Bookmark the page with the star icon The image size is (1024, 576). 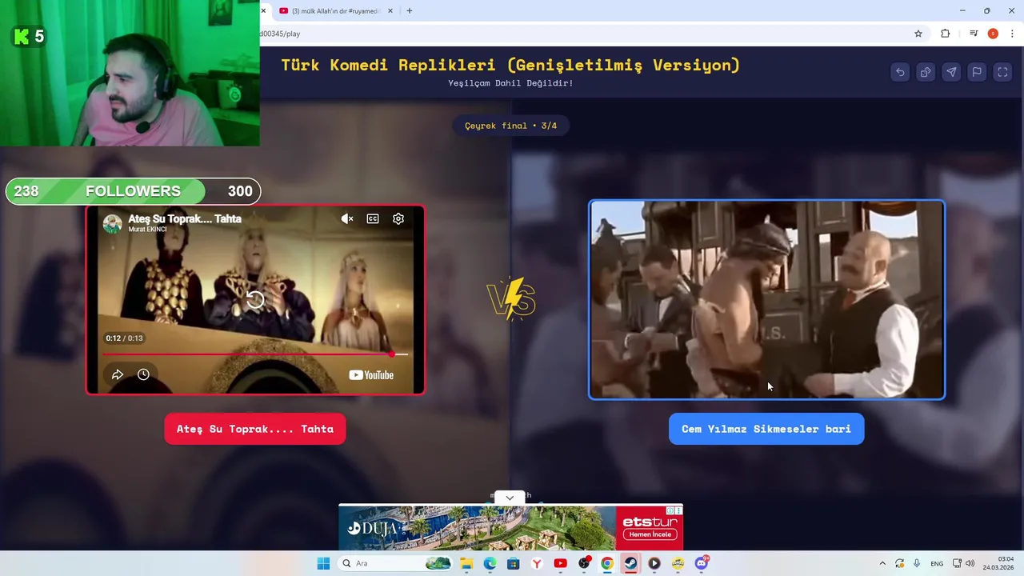[918, 34]
